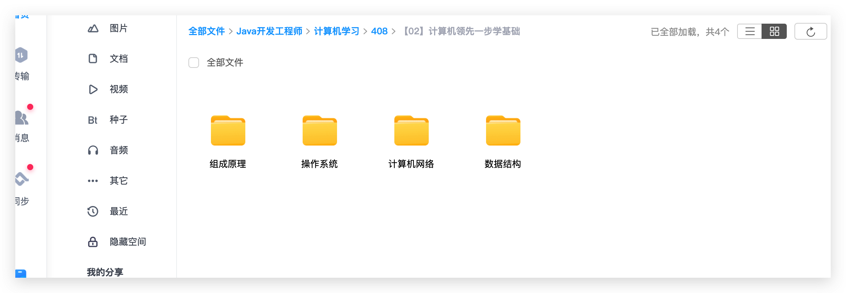Viewport: 846px width, 293px height.
Task: Click the 操作系统 folder name
Action: [x=319, y=164]
